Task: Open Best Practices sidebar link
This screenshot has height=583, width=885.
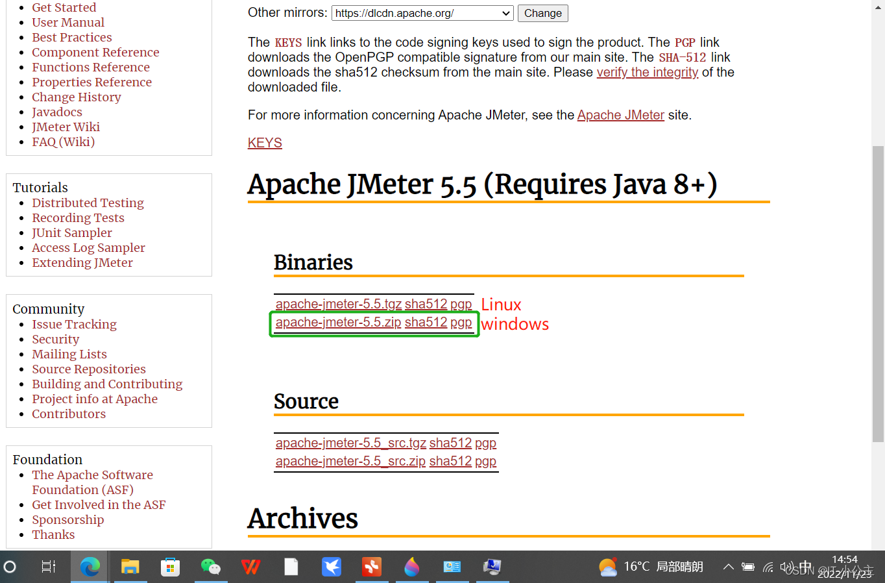Action: click(72, 37)
